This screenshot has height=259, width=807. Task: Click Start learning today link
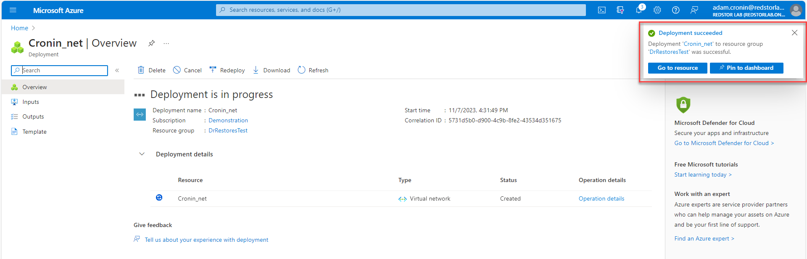click(x=703, y=174)
